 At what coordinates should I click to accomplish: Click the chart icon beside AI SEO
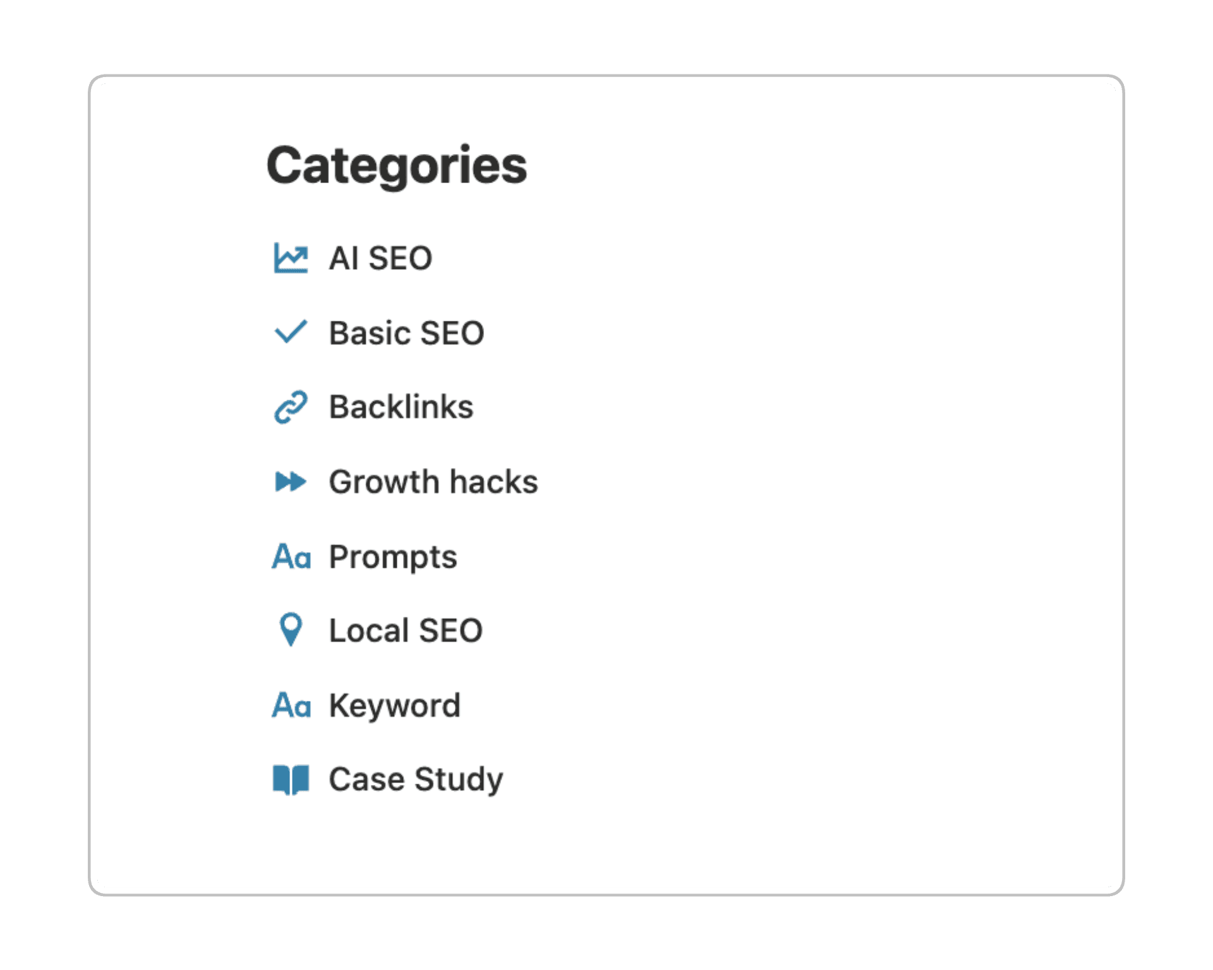coord(291,258)
